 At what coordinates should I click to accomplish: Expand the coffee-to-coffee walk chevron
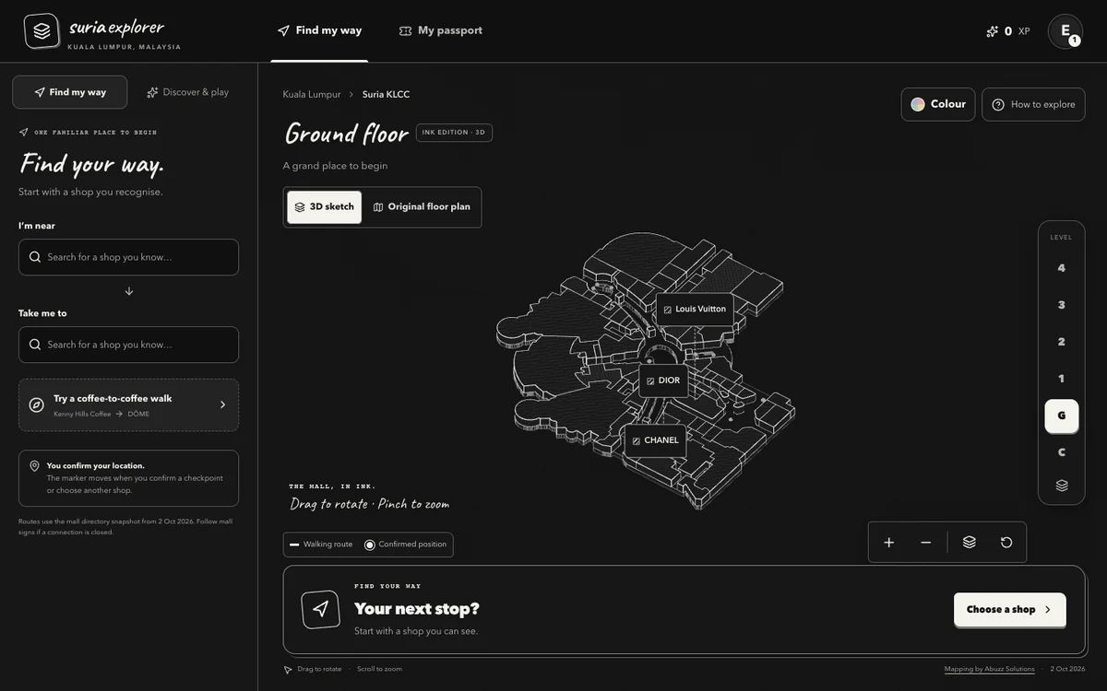[x=222, y=404]
